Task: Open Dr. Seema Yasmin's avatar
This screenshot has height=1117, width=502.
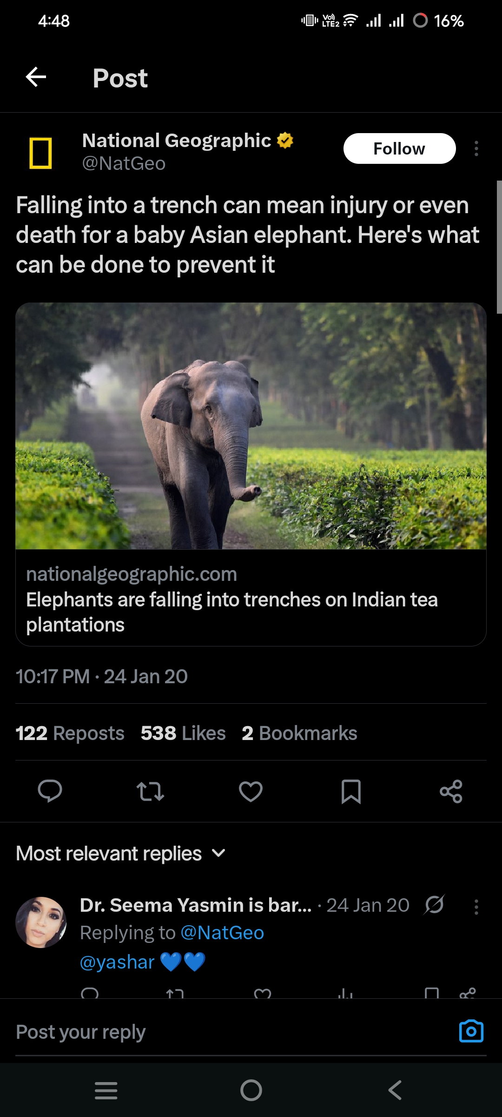Action: (x=41, y=922)
